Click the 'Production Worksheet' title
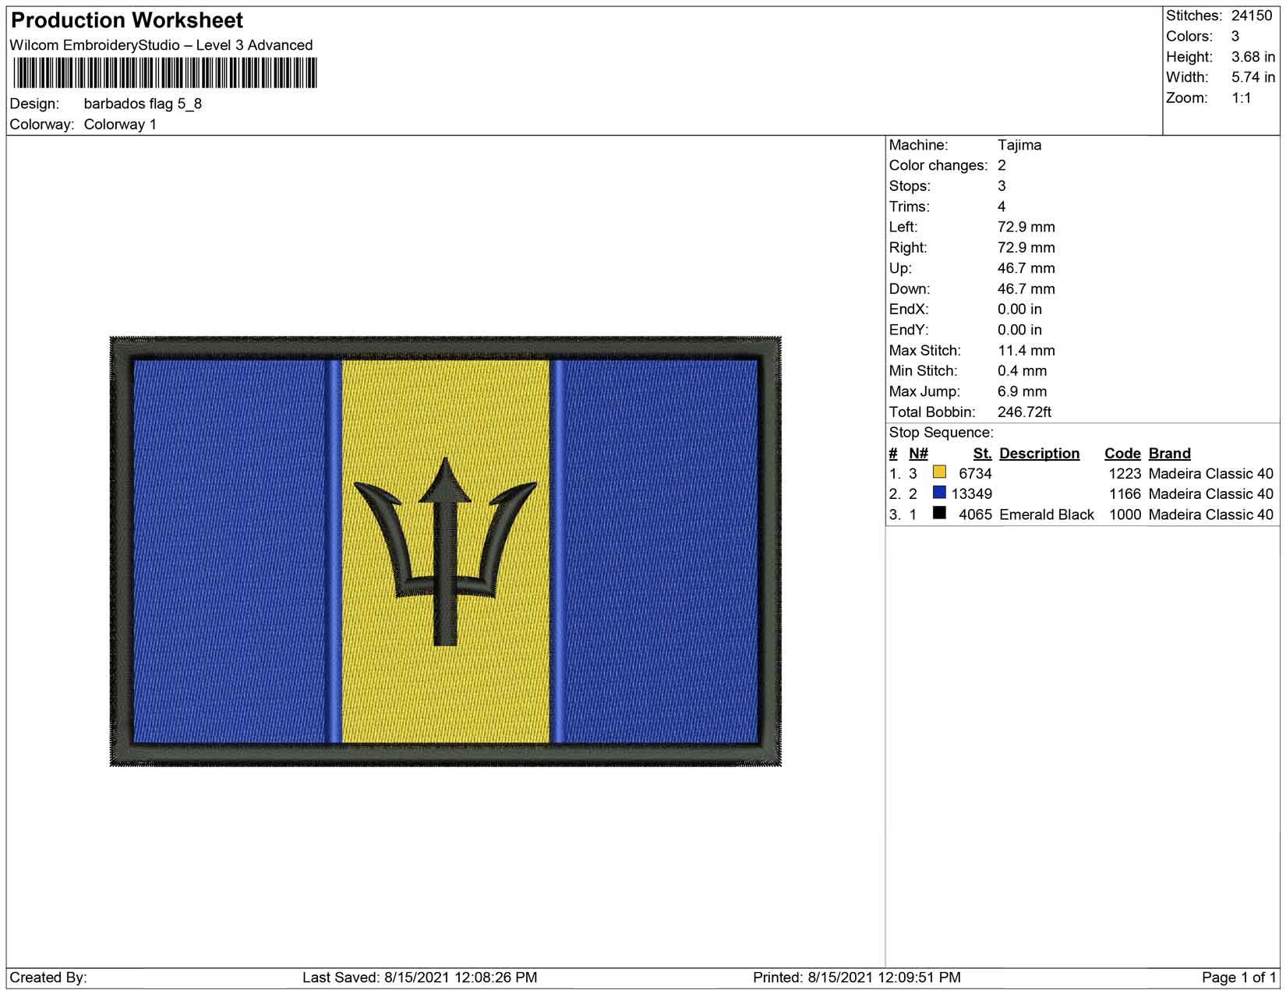The height and width of the screenshot is (990, 1286). (x=127, y=20)
